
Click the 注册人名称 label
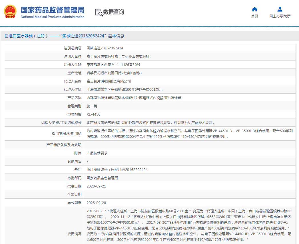pyautogui.click(x=73, y=57)
